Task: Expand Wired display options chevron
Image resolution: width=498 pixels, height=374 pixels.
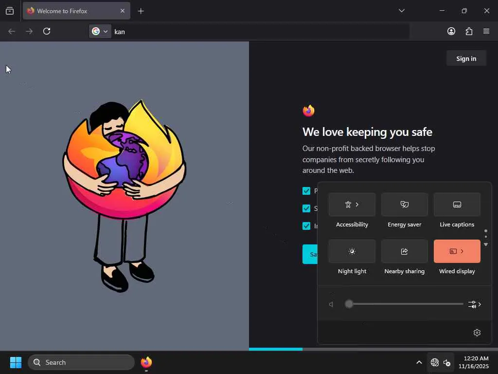Action: pos(462,251)
